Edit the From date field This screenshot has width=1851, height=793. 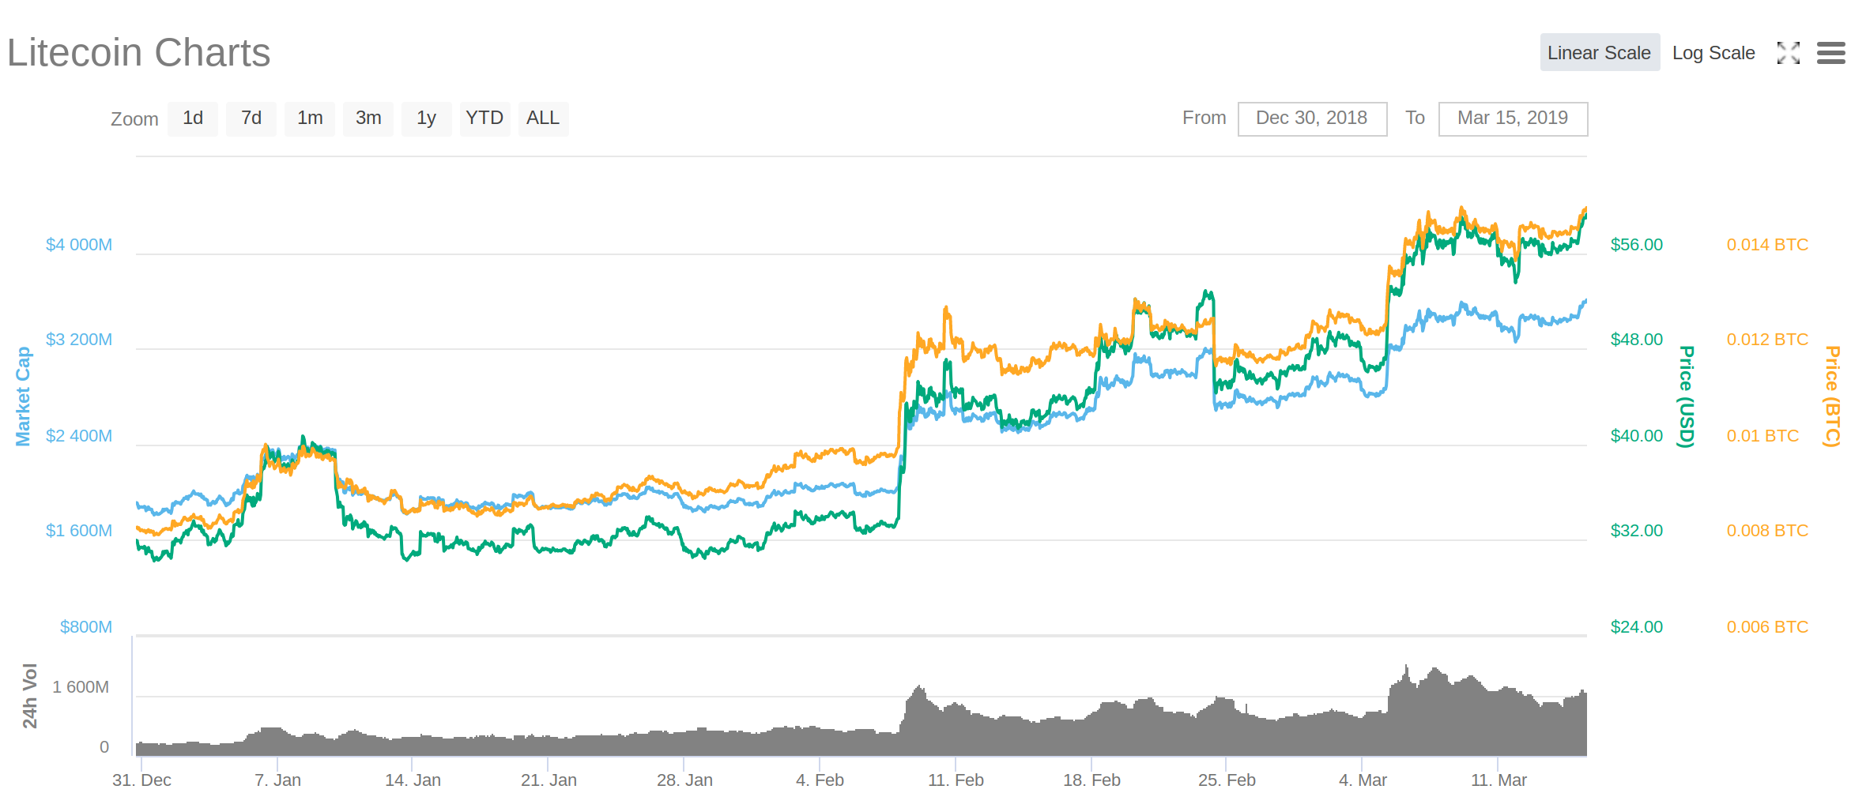(1312, 118)
